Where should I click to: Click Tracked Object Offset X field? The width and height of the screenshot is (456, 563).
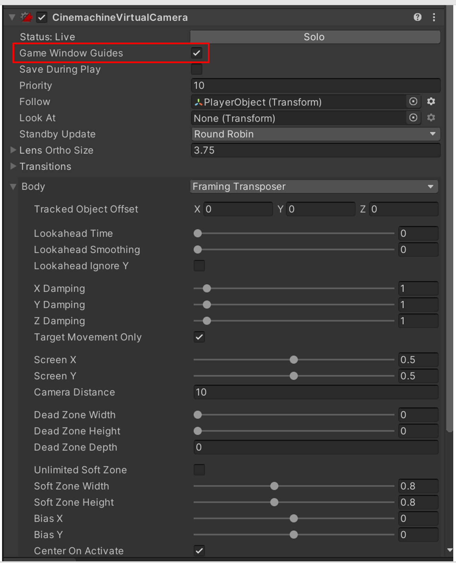coord(238,209)
